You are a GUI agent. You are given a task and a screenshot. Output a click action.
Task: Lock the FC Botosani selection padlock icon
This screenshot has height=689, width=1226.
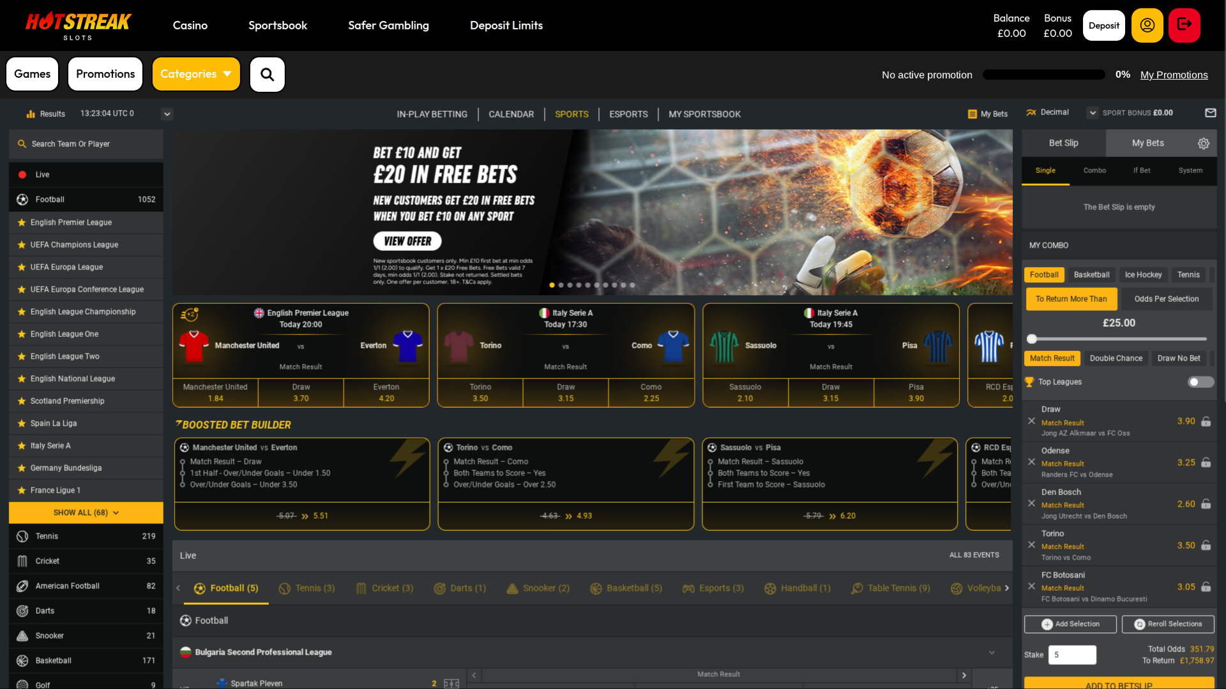1206,586
